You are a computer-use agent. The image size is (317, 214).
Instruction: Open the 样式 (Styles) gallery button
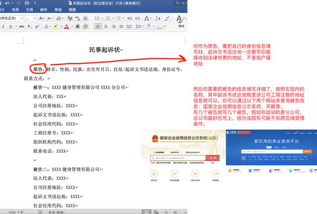[x=181, y=21]
